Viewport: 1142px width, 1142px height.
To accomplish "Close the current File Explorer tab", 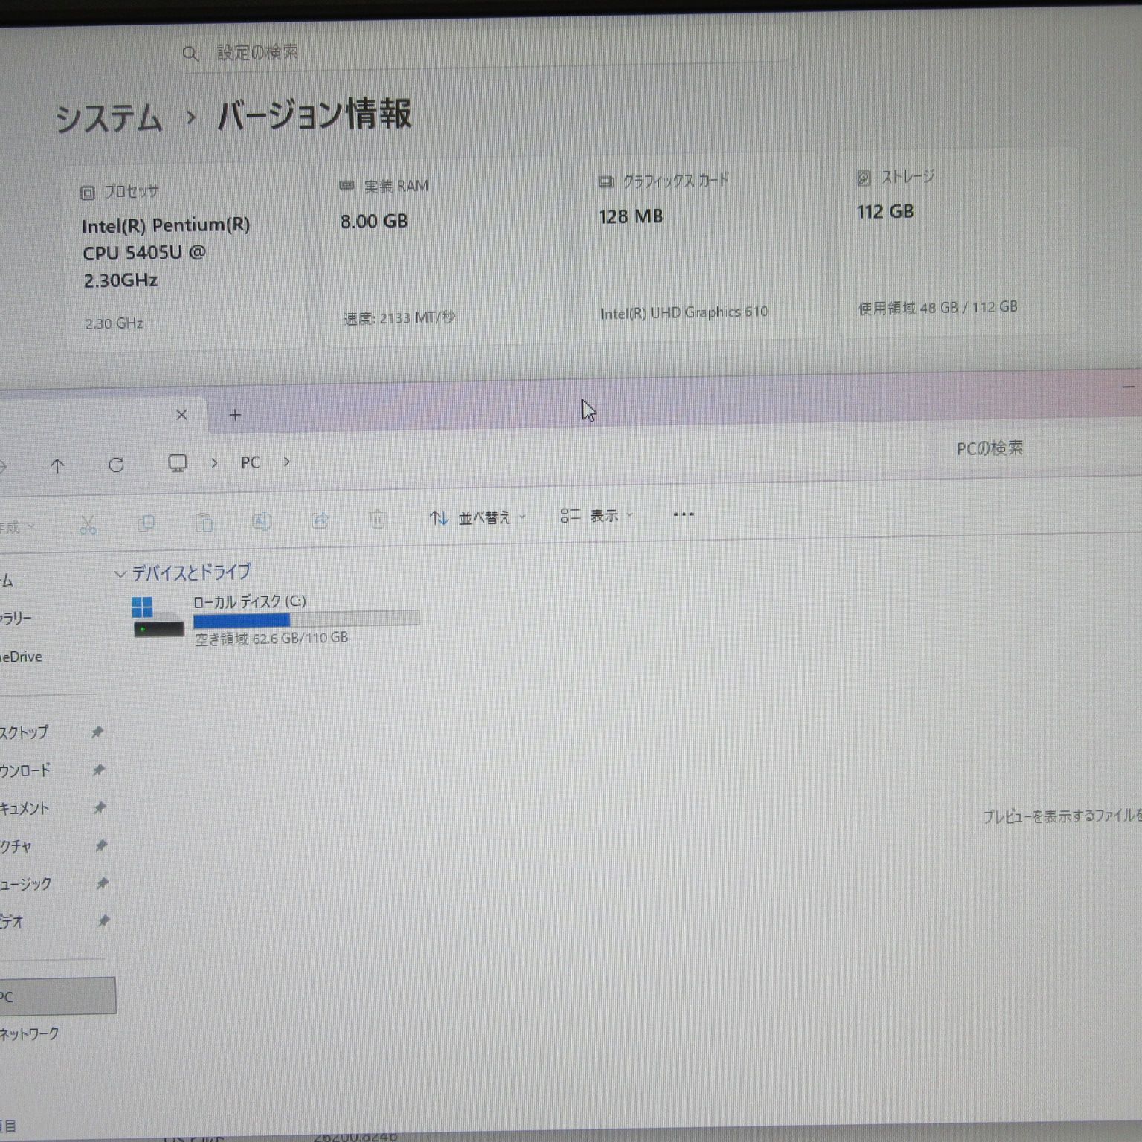I will (x=181, y=415).
